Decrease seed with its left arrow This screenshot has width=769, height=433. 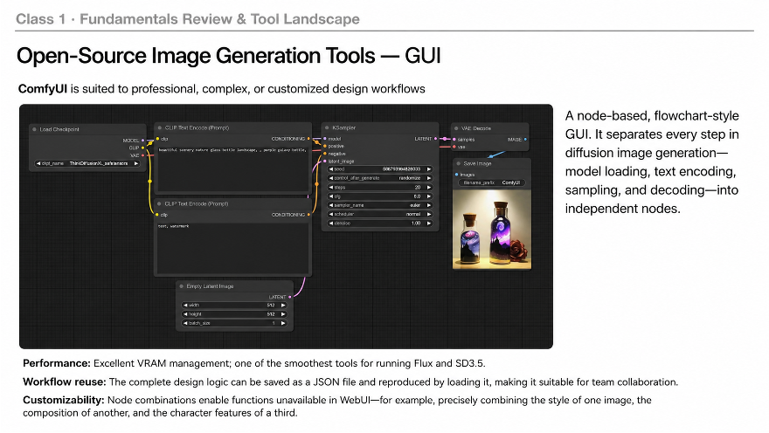point(331,169)
